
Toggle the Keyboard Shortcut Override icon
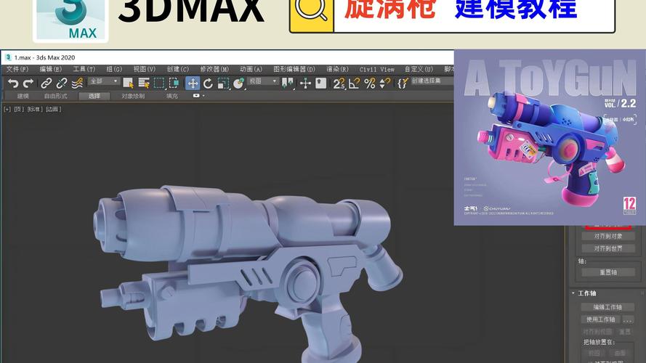click(x=321, y=83)
